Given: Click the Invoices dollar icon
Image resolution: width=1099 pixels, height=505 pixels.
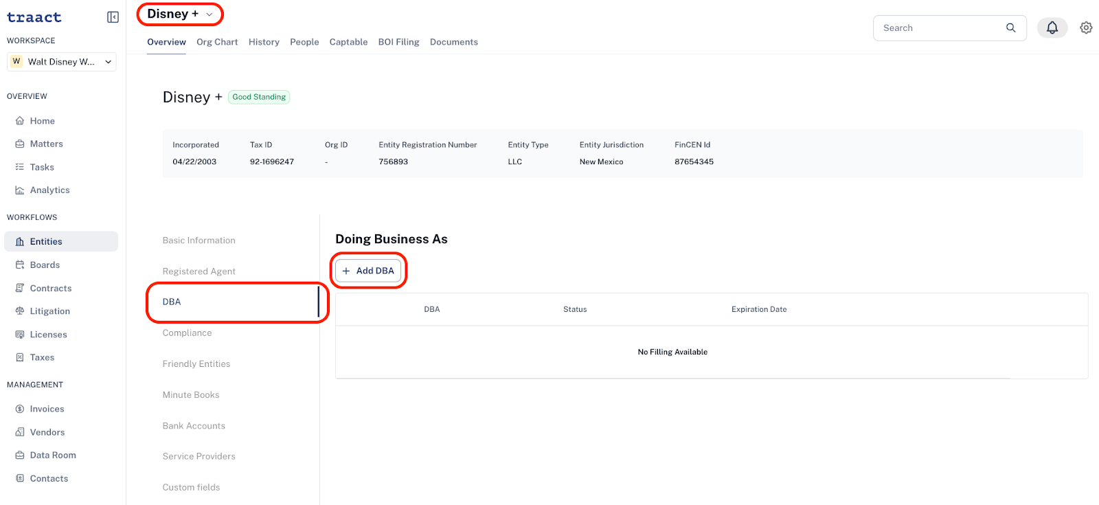Looking at the screenshot, I should 20,409.
